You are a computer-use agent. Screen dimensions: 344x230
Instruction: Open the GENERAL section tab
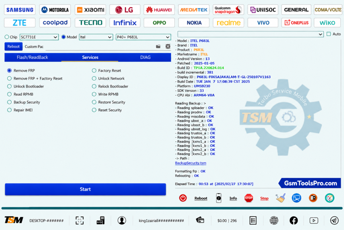(x=296, y=10)
